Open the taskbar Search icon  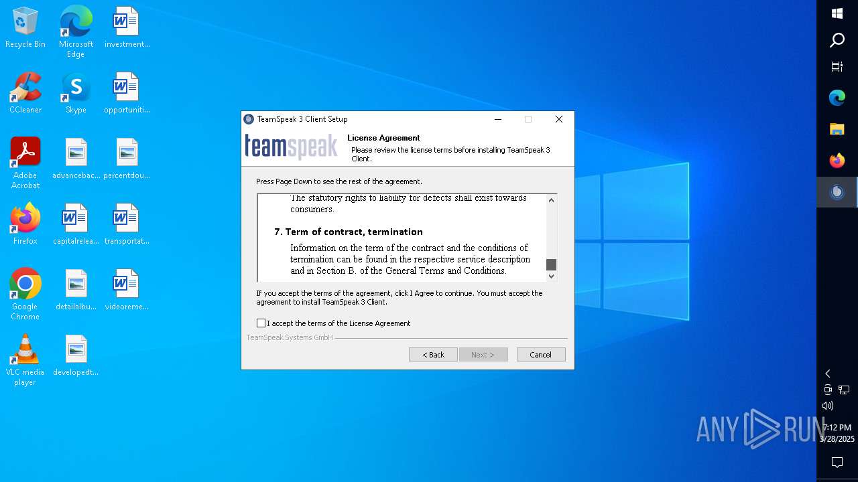coord(837,40)
